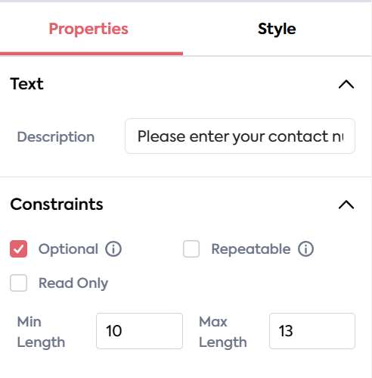This screenshot has width=372, height=378.
Task: Click the Text section heading
Action: point(26,84)
